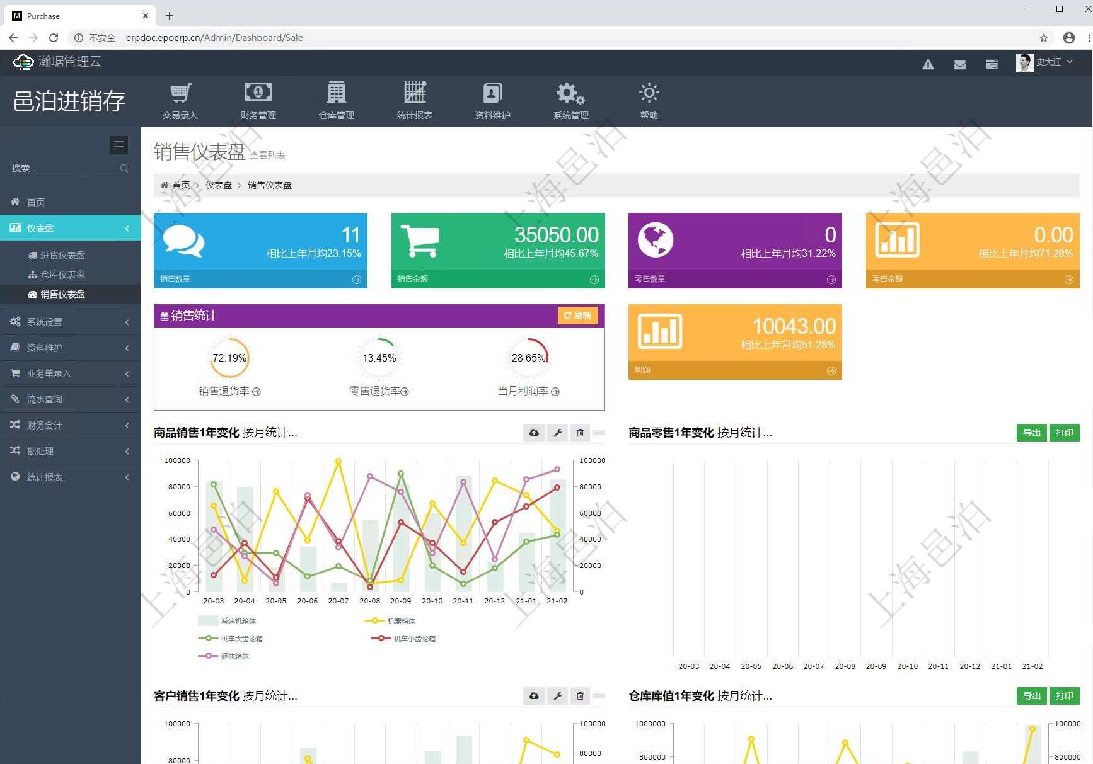Viewport: 1093px width, 764px height.
Task: Click the arrow icon on 销售金额 card
Action: pos(594,280)
